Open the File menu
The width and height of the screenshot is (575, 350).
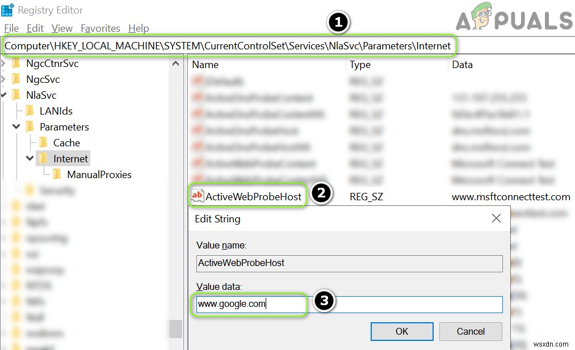(x=11, y=28)
